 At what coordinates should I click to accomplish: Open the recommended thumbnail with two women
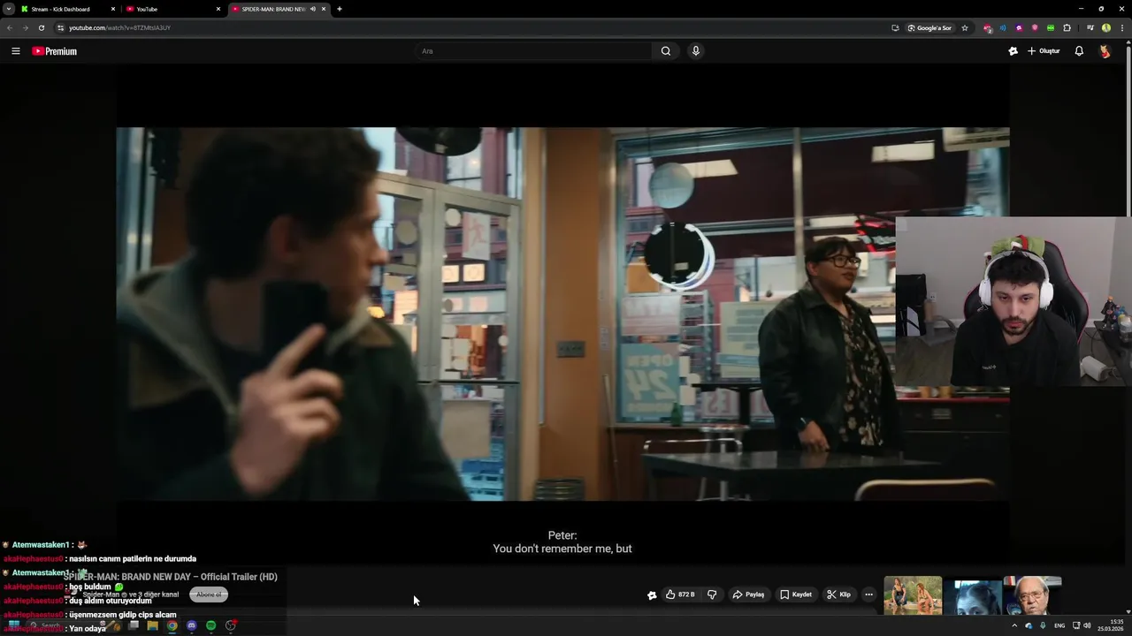pos(913,595)
